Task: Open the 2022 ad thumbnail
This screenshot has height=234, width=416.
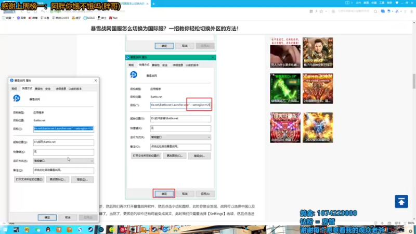Action: (x=318, y=127)
